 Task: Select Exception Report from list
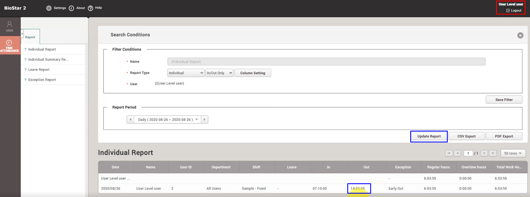(42, 80)
